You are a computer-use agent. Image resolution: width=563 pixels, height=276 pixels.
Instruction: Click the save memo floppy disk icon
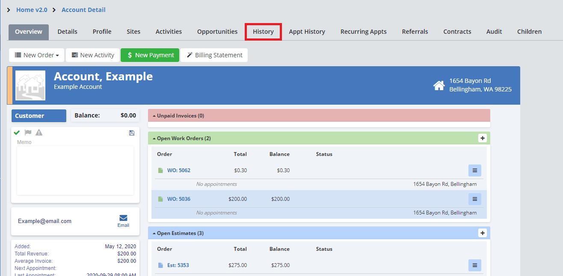tap(132, 133)
